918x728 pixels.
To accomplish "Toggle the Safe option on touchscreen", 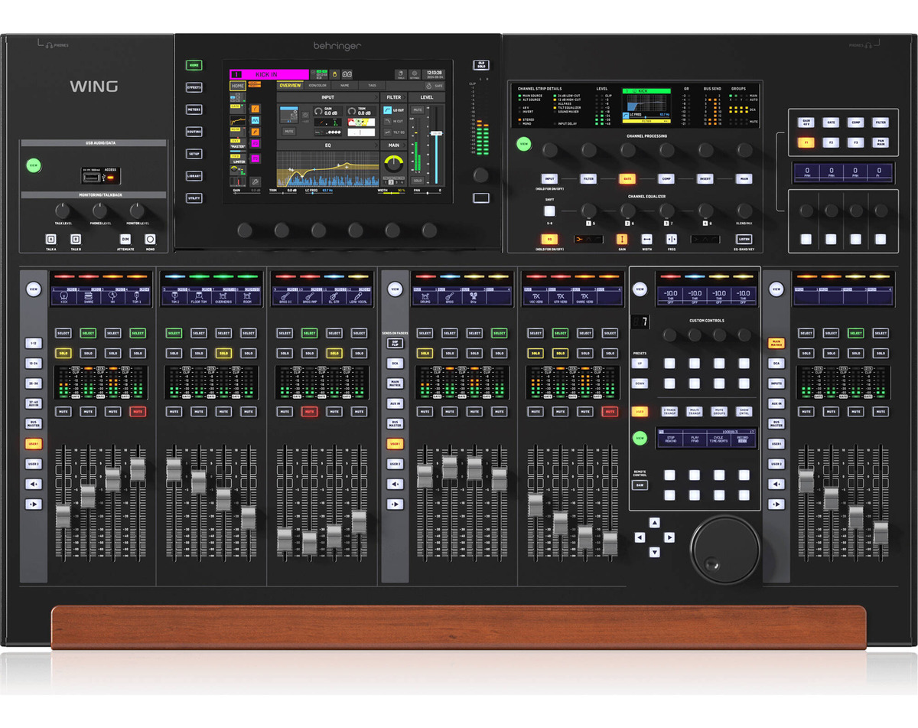I will 436,86.
